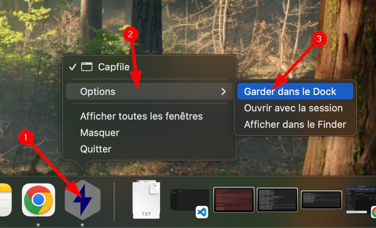Image resolution: width=376 pixels, height=228 pixels.
Task: Launch Google Chrome from the Dock
Action: click(x=38, y=200)
